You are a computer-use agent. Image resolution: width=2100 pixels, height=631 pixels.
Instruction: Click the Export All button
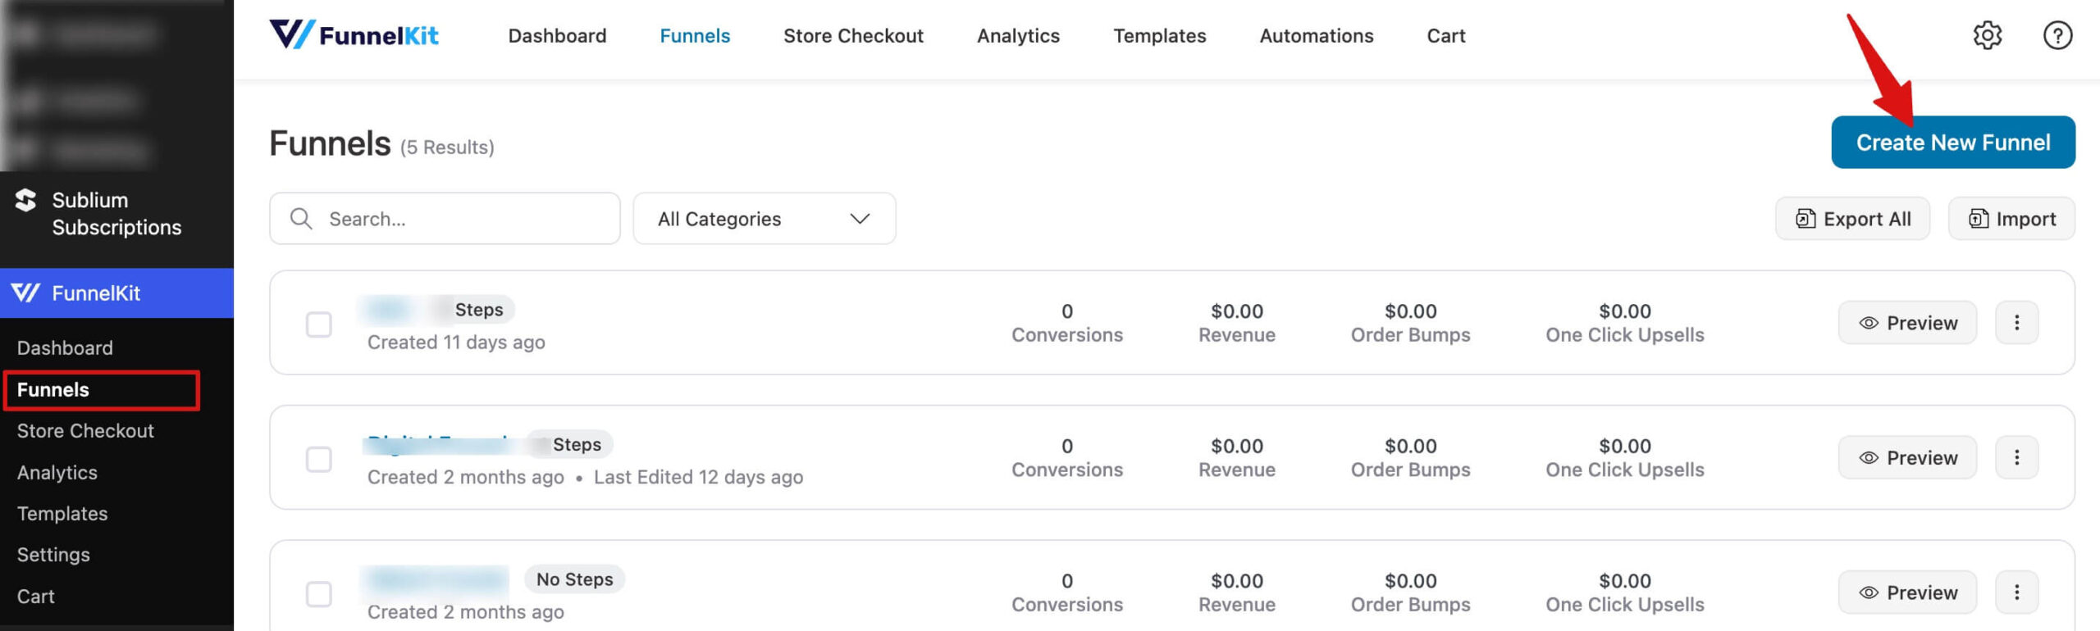tap(1852, 219)
